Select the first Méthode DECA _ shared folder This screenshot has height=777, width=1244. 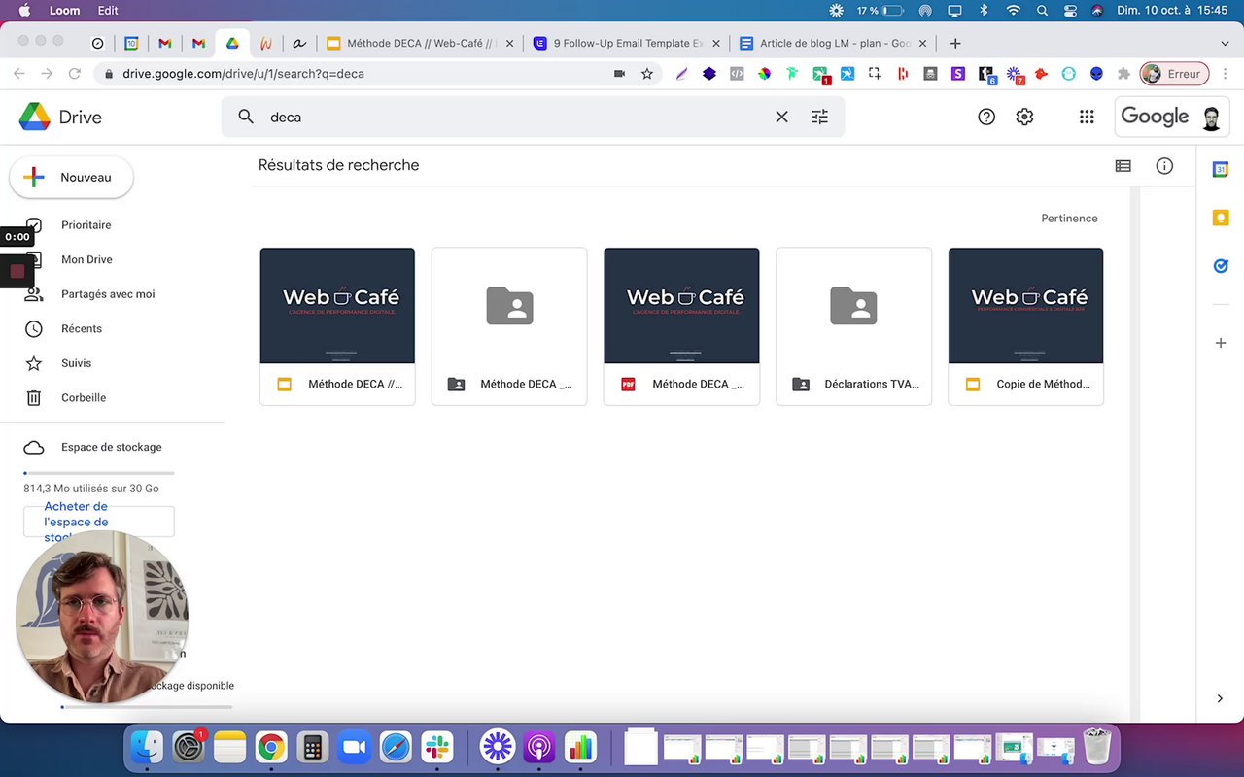[x=509, y=326]
